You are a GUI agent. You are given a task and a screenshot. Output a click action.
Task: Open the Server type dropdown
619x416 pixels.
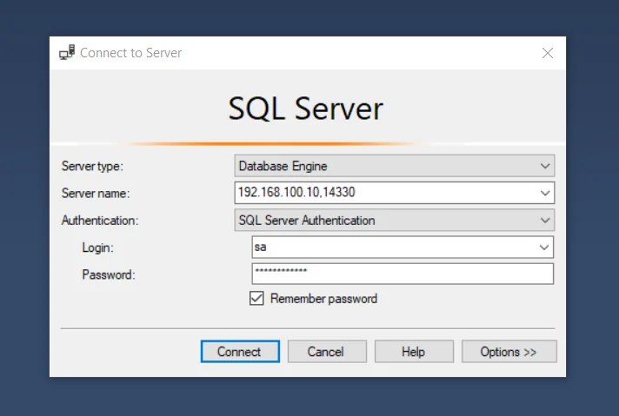pyautogui.click(x=395, y=166)
